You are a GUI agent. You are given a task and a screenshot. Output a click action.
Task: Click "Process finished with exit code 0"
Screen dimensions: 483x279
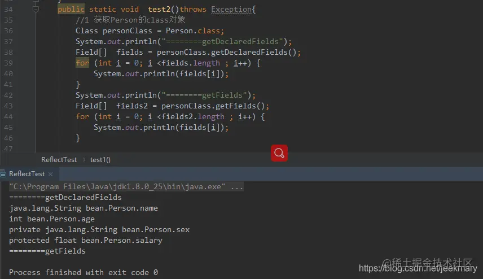(x=84, y=273)
